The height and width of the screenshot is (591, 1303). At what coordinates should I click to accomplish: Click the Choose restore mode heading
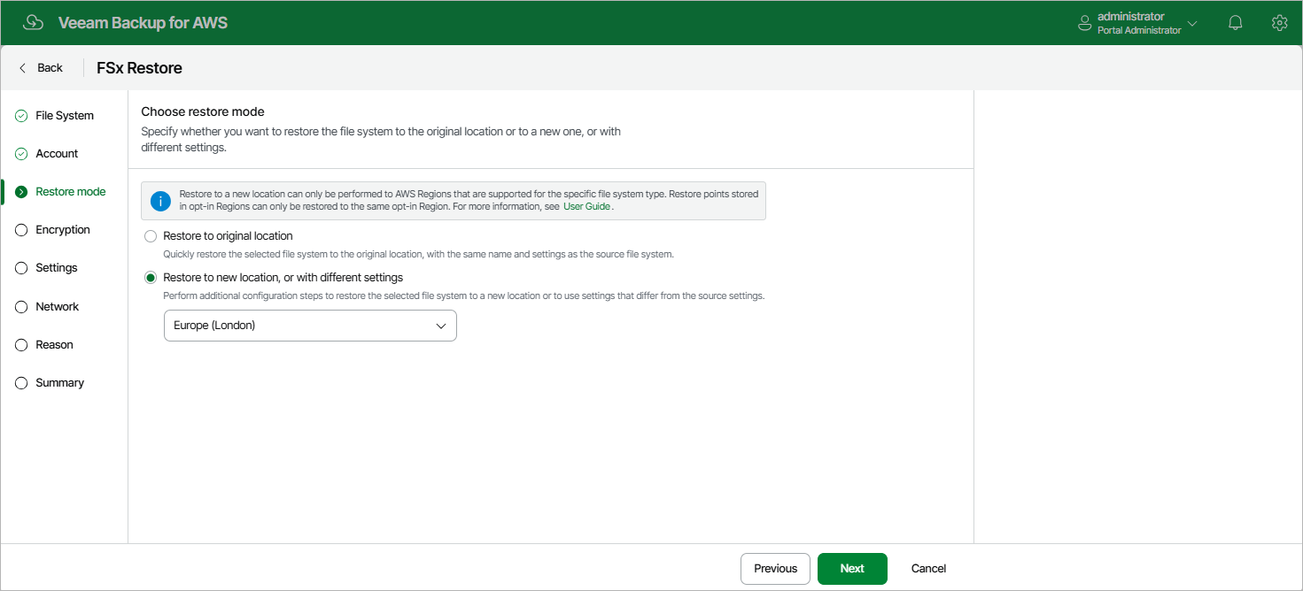(x=203, y=112)
